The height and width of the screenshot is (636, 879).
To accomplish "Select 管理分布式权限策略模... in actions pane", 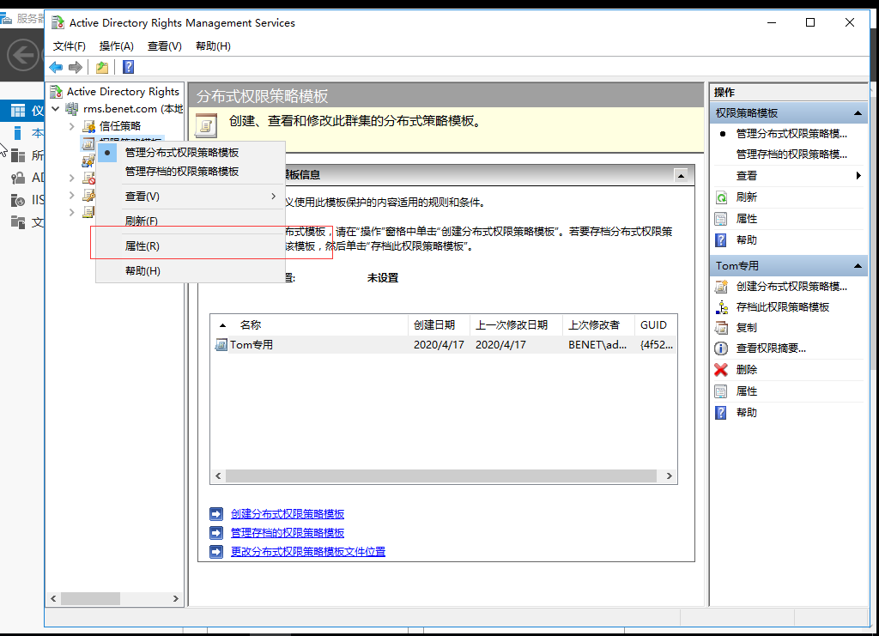I will click(x=791, y=134).
